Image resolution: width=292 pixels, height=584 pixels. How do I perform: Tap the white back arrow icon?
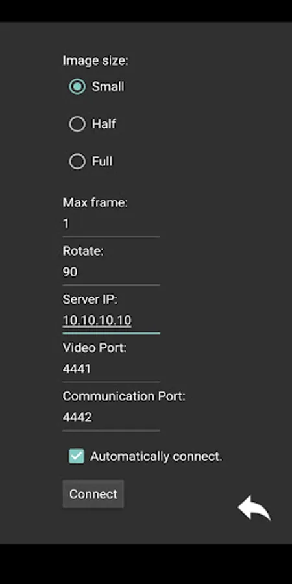tap(254, 507)
